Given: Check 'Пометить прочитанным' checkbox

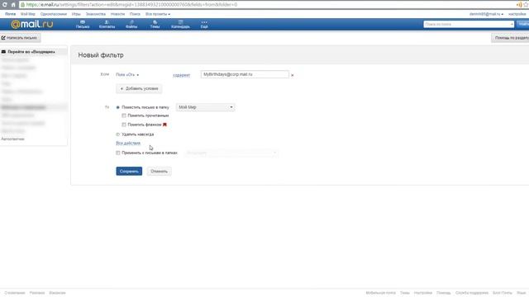Looking at the screenshot, I should coord(124,115).
